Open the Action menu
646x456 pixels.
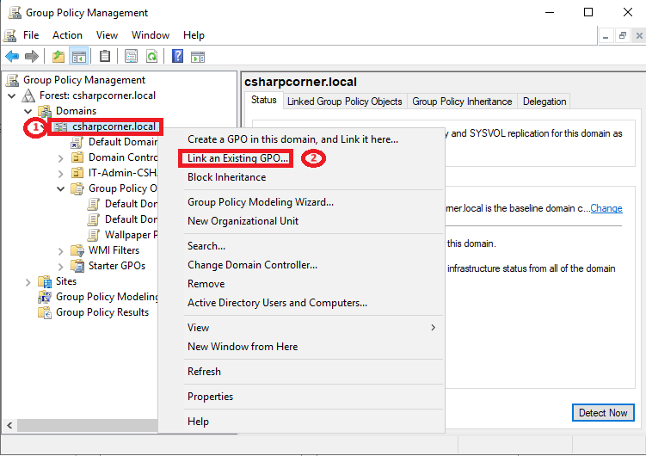tap(67, 35)
